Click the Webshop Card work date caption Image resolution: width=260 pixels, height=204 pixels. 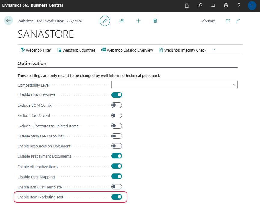(x=50, y=21)
